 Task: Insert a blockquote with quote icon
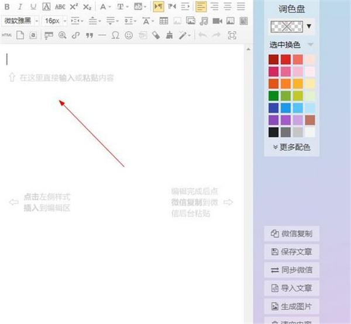pyautogui.click(x=90, y=35)
